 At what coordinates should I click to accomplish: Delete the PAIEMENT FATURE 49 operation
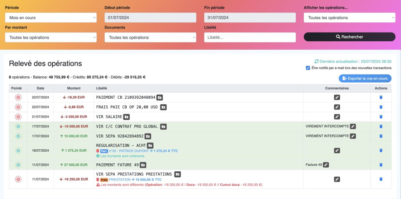(x=381, y=164)
